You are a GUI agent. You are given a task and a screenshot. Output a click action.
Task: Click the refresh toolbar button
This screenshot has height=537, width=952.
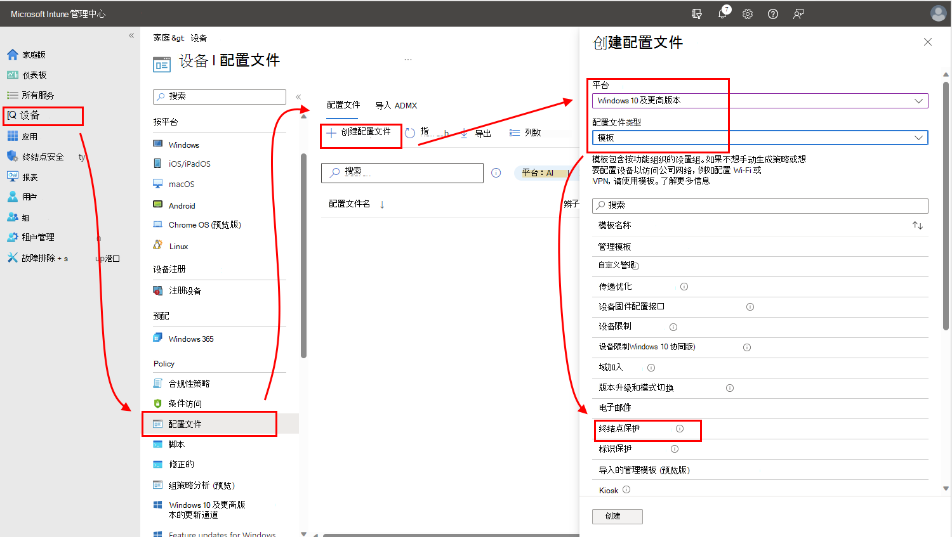click(410, 133)
